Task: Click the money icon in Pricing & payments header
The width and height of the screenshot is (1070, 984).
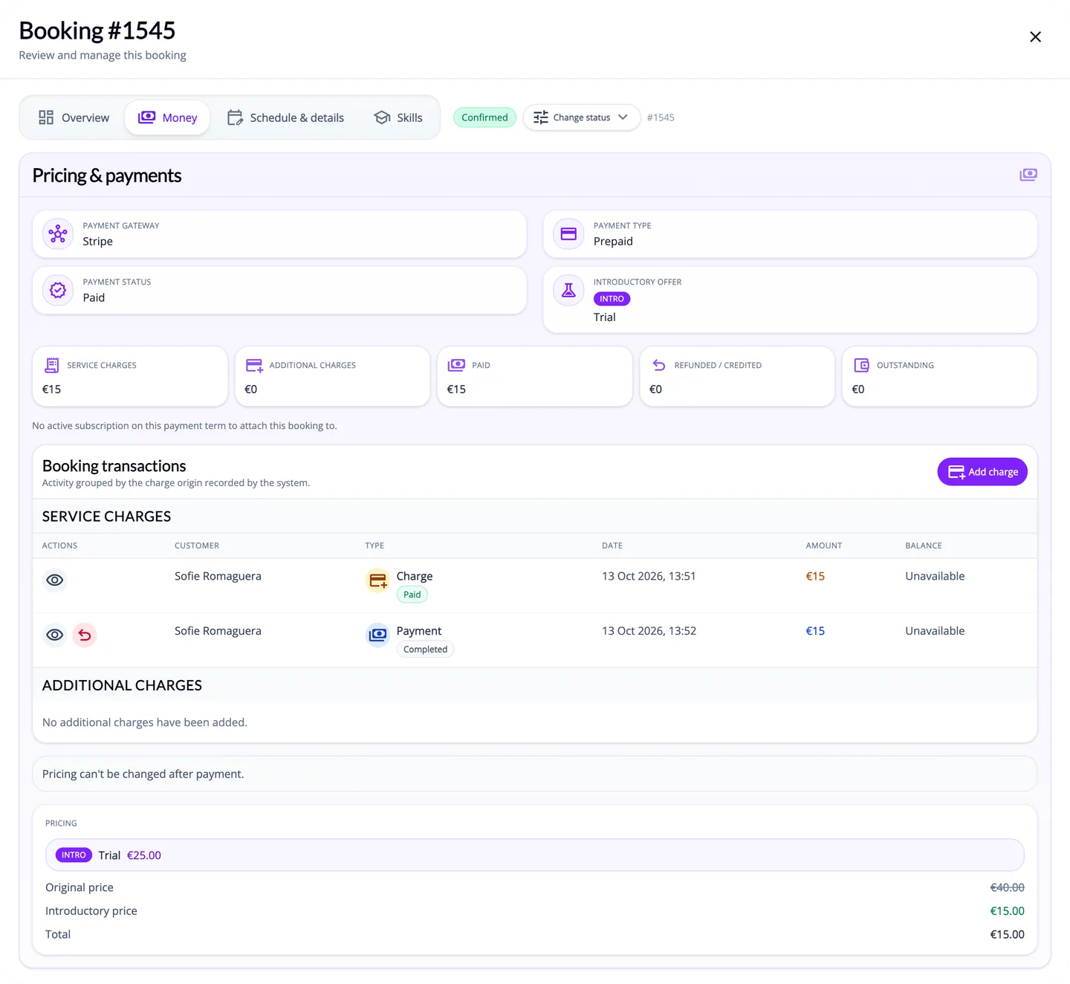Action: [1028, 175]
